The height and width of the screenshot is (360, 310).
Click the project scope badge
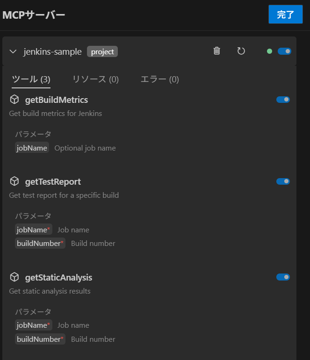(x=102, y=51)
